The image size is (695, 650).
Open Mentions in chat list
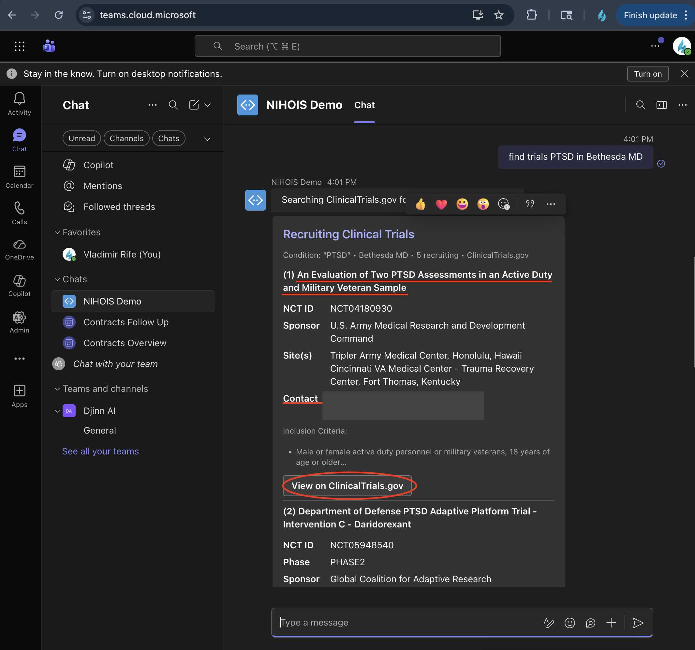click(x=133, y=186)
